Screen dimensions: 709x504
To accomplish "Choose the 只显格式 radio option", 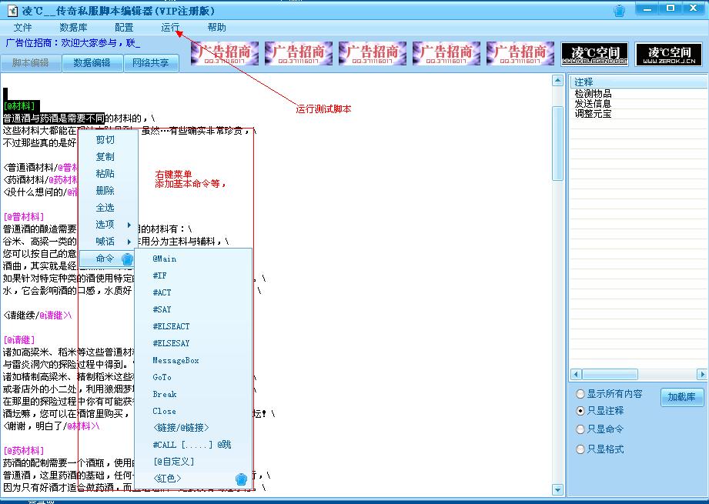I will tap(580, 449).
